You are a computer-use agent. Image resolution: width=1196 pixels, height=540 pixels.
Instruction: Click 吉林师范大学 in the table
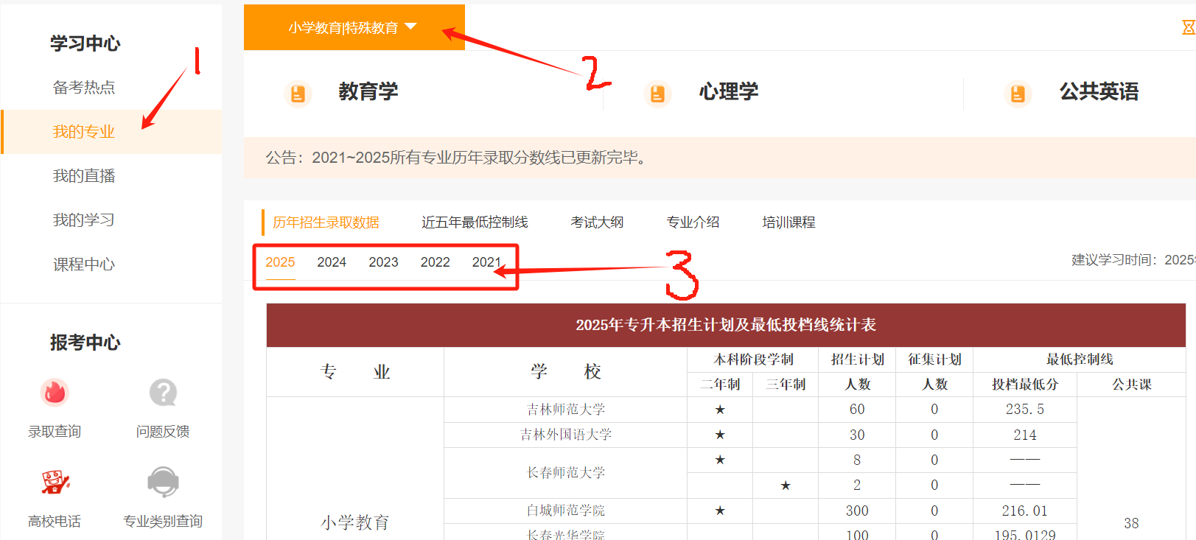click(x=566, y=410)
